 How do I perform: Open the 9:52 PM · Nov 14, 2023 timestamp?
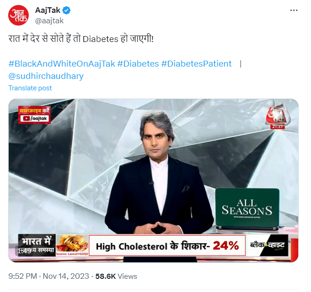(48, 276)
